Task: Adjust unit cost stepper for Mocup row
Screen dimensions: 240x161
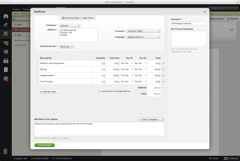Action: (118, 69)
